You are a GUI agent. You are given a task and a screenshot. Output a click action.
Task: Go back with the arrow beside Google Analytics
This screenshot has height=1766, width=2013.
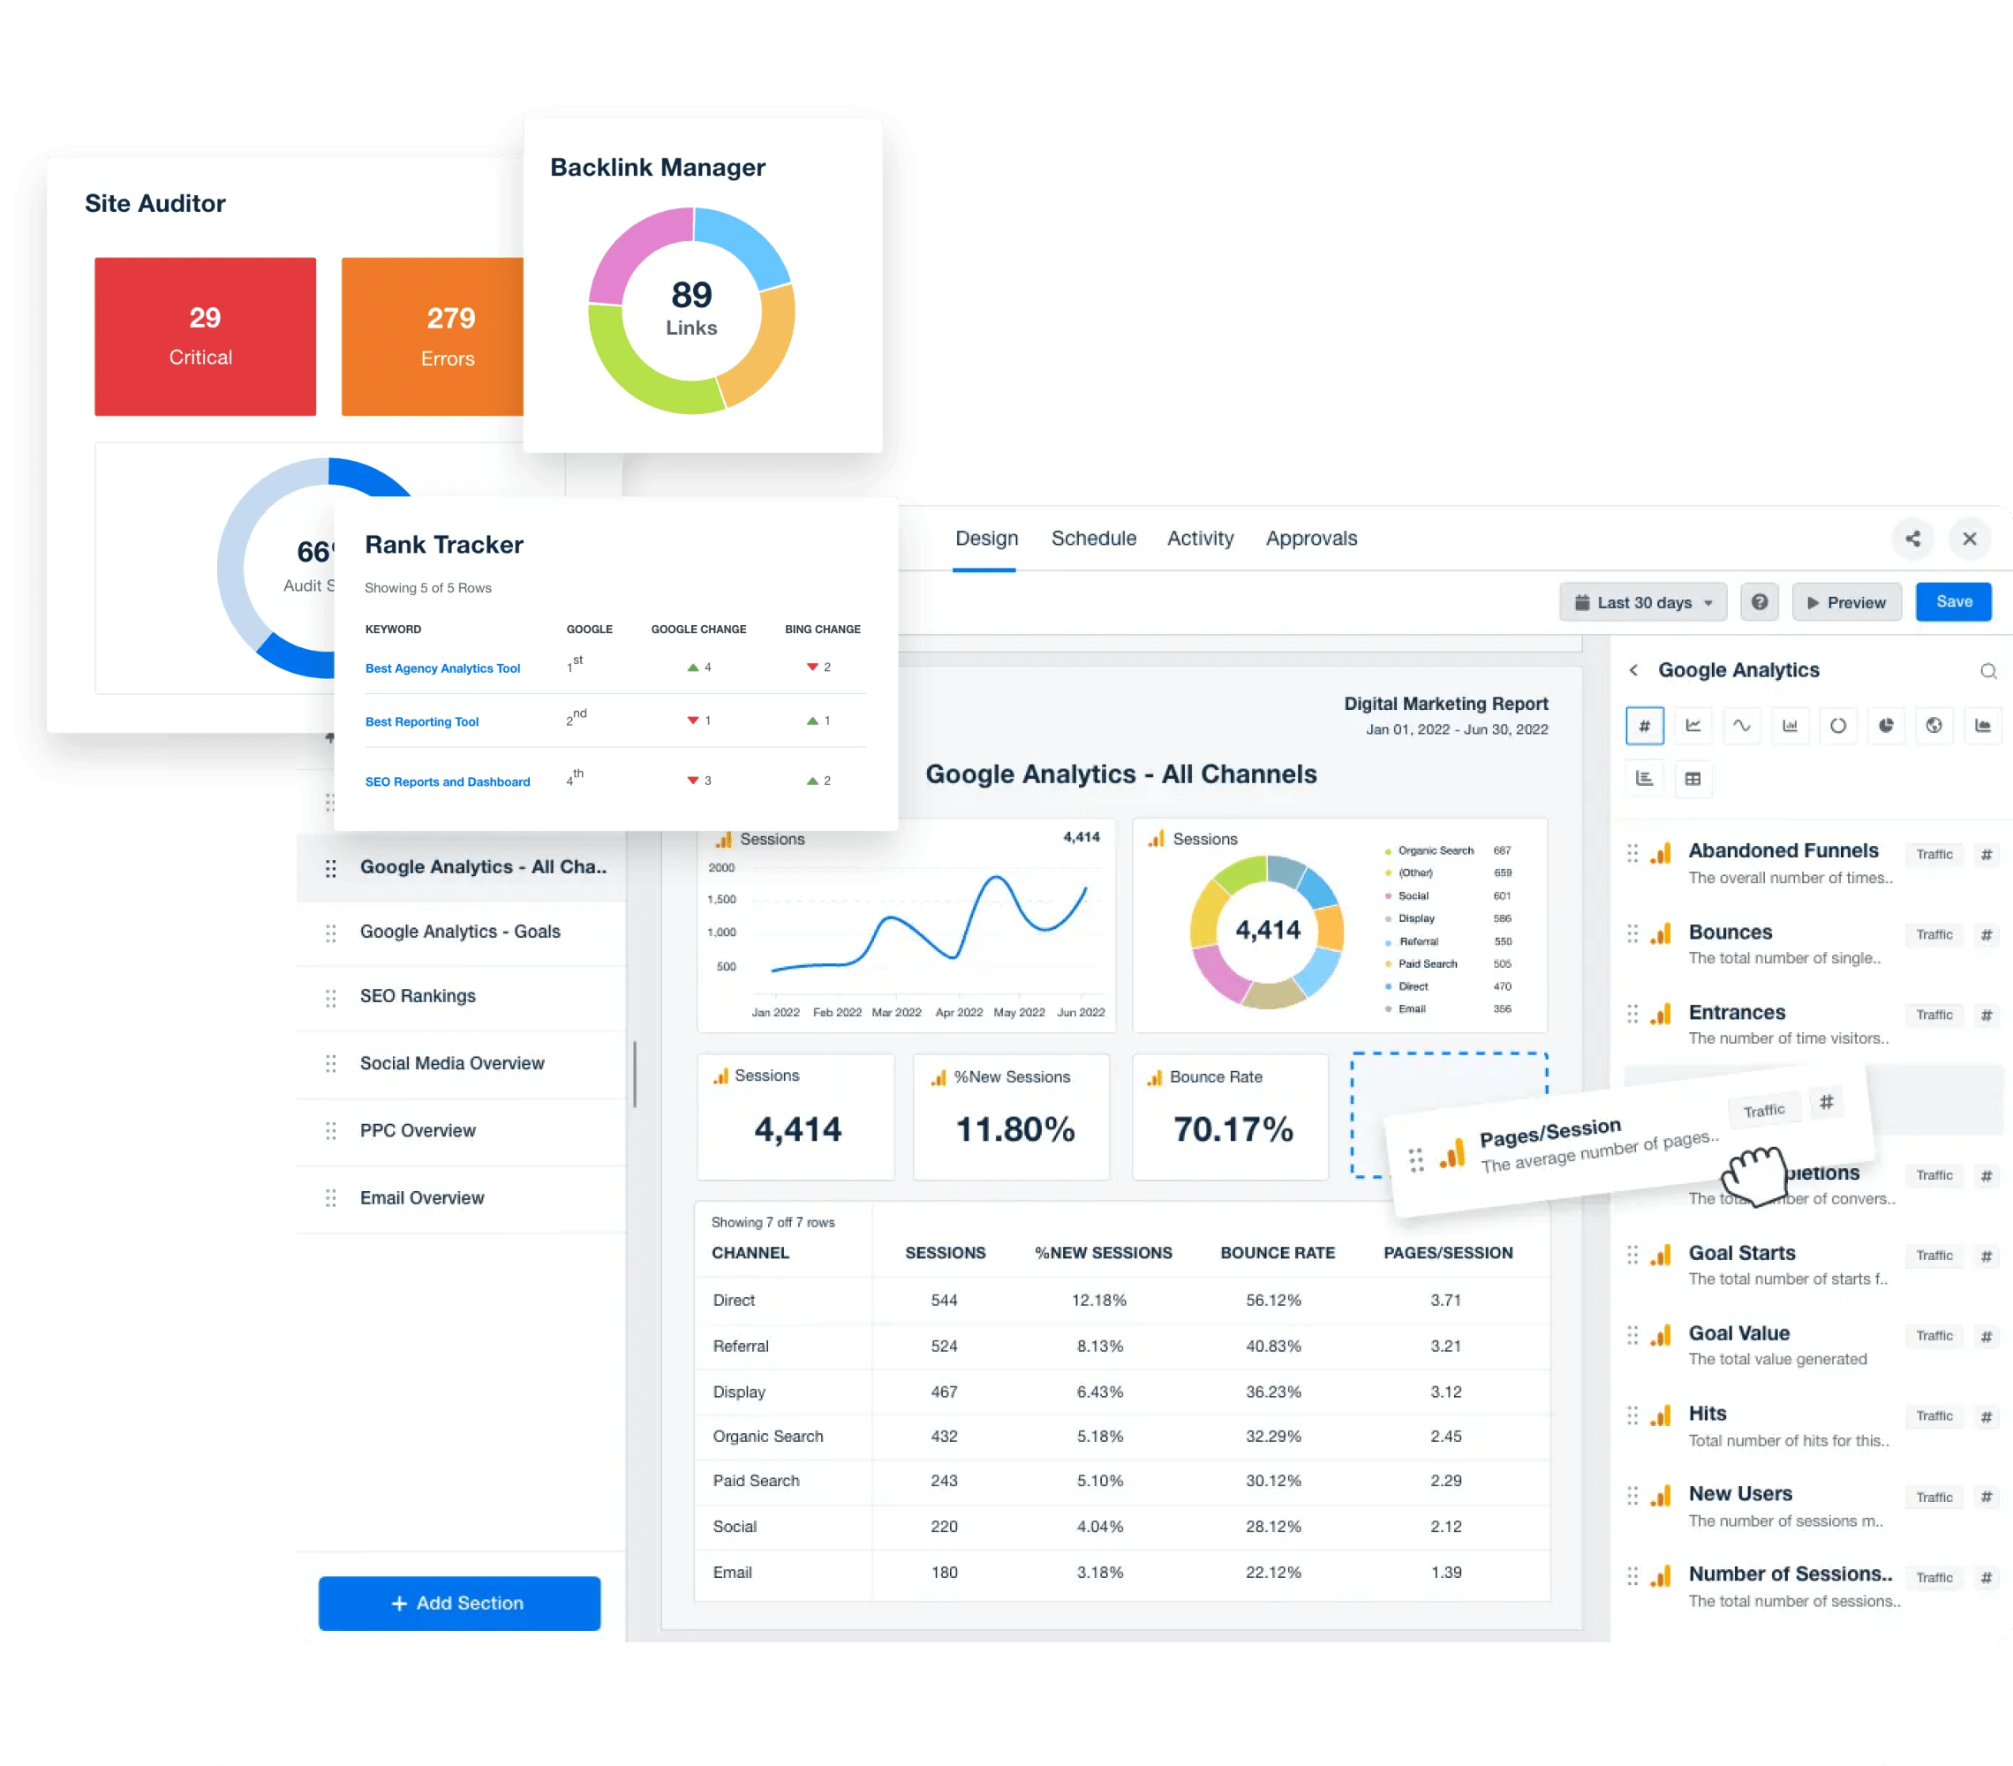(1634, 670)
